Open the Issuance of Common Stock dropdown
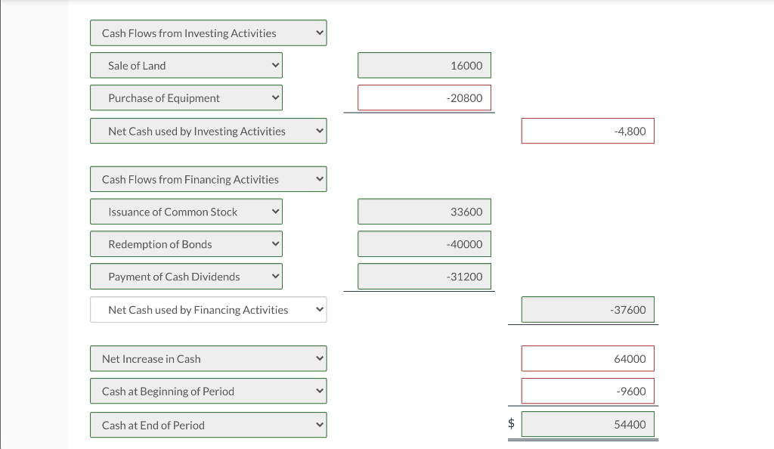Viewport: 774px width, 449px height. pyautogui.click(x=185, y=211)
